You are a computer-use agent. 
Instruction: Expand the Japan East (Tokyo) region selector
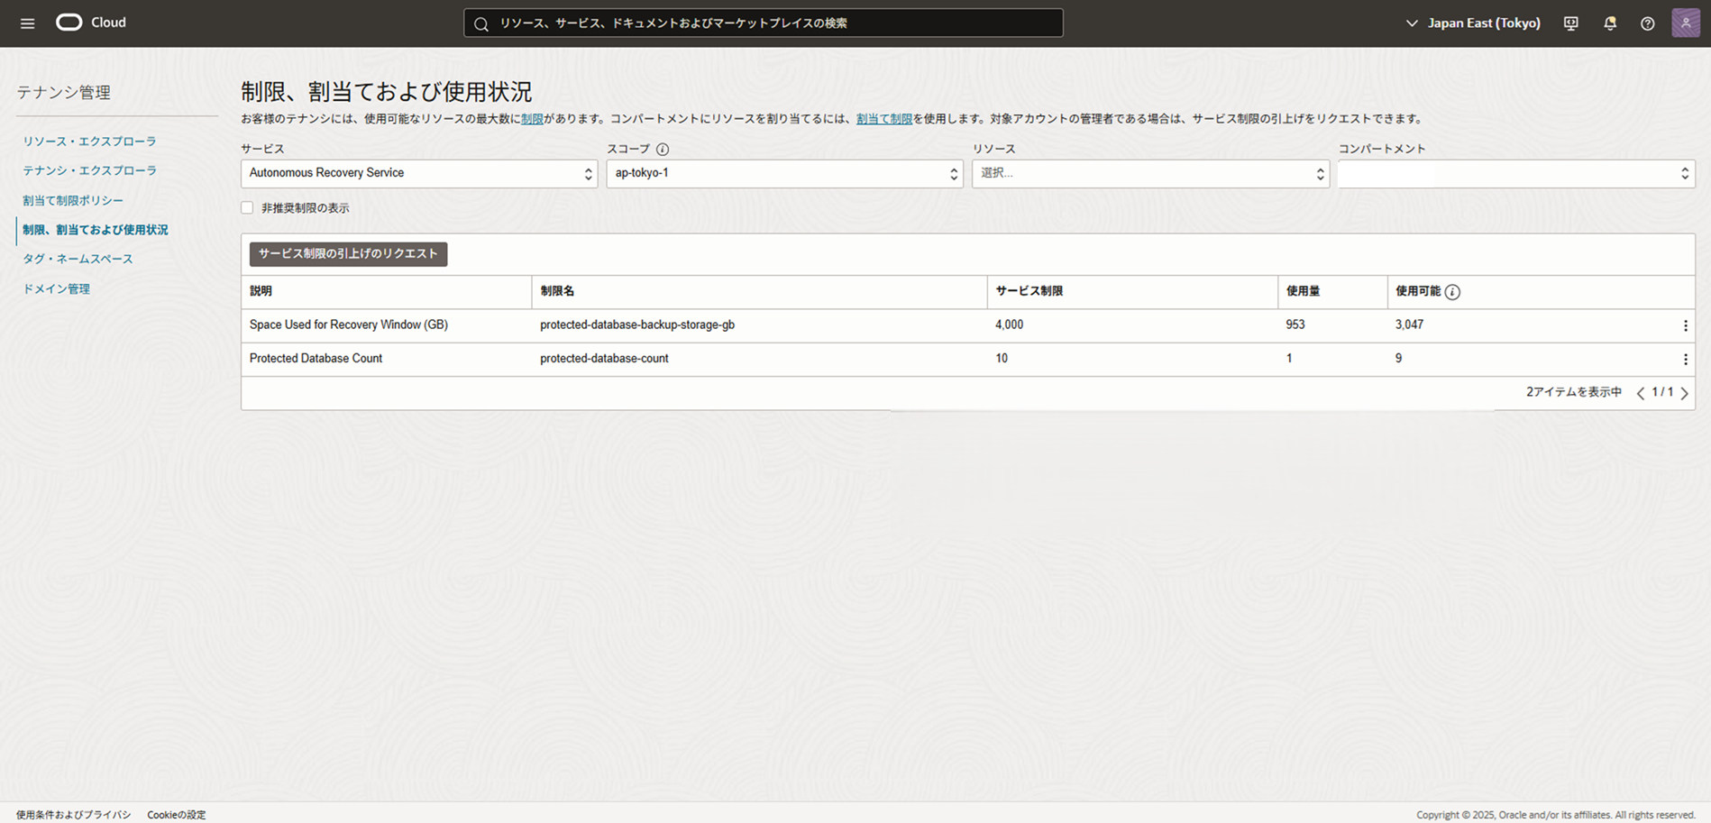[x=1473, y=23]
